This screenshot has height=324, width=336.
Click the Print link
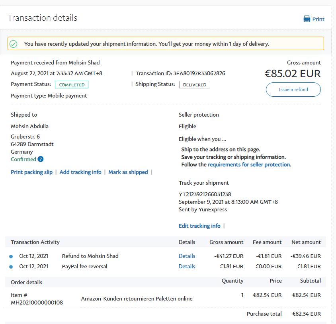tap(318, 19)
